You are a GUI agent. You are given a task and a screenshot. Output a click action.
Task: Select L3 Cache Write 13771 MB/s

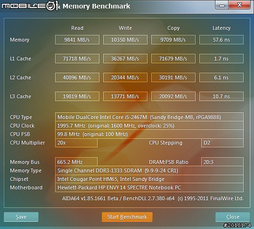(125, 96)
